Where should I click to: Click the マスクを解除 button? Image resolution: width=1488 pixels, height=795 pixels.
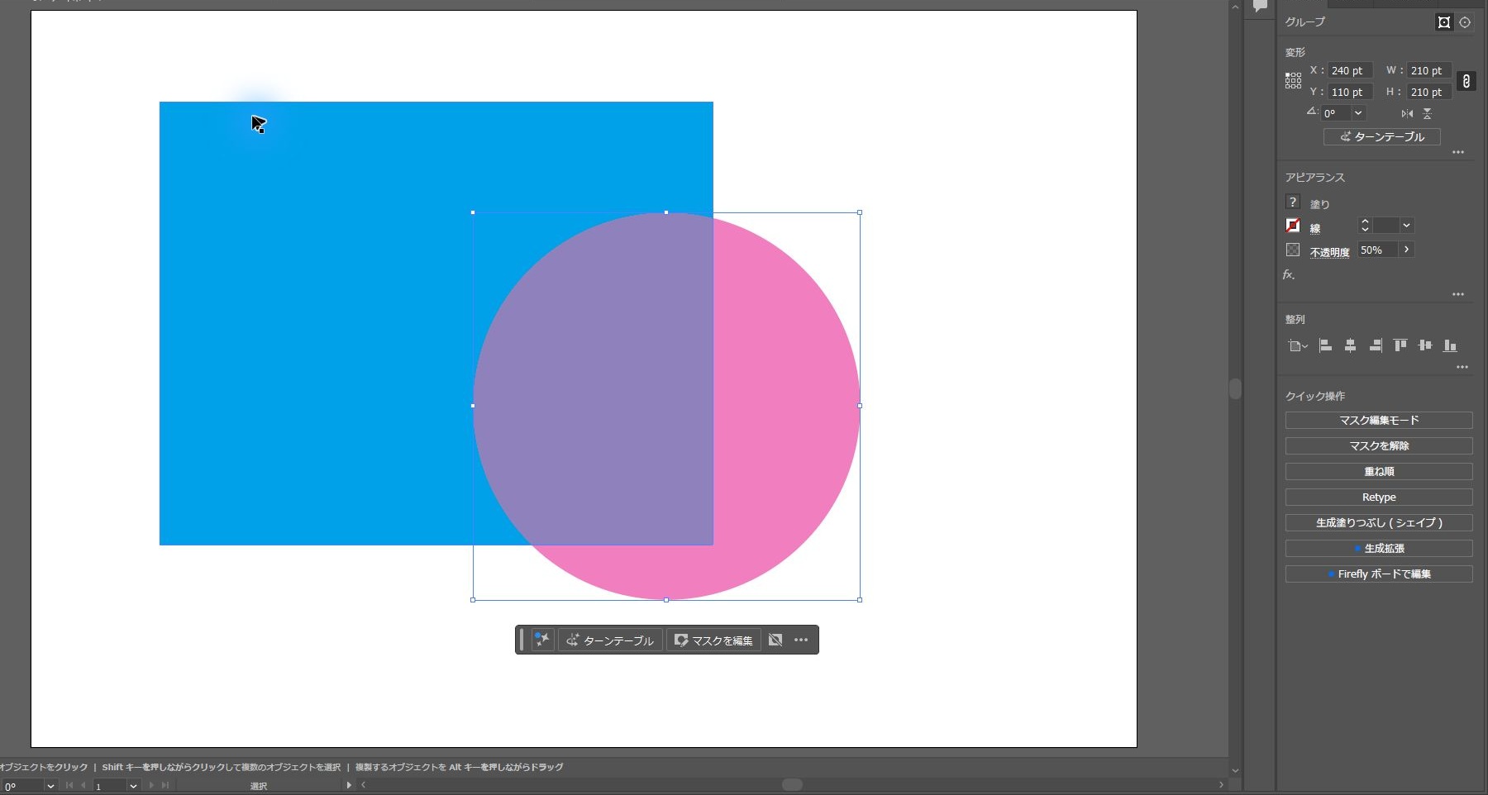1379,446
